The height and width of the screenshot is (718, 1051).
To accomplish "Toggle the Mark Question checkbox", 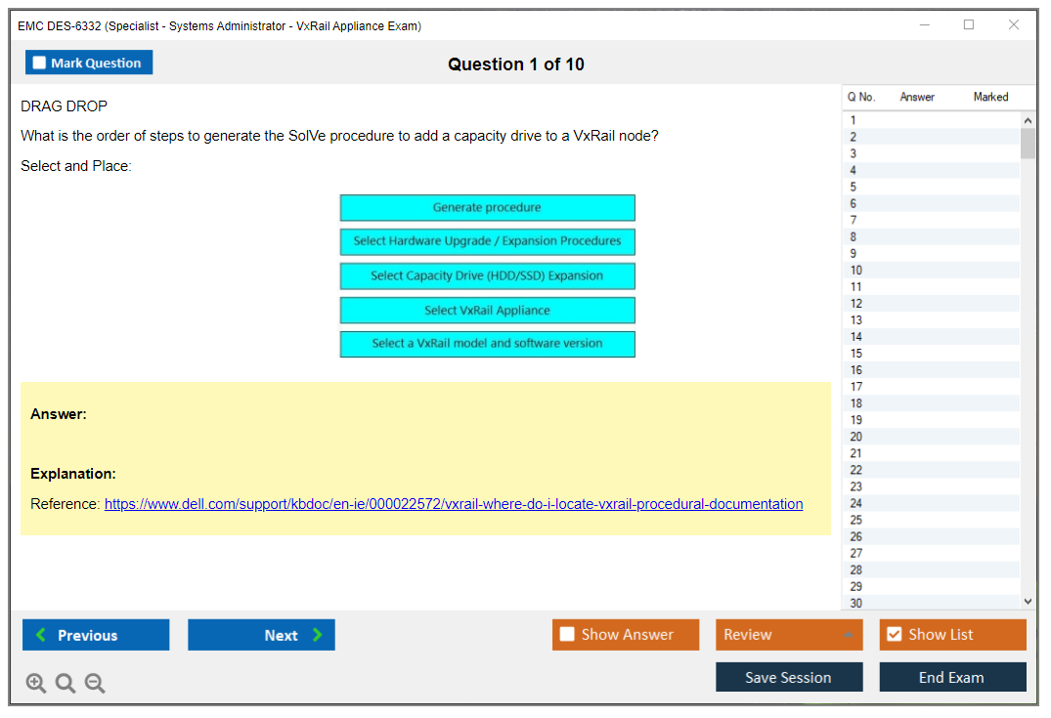I will (x=40, y=63).
